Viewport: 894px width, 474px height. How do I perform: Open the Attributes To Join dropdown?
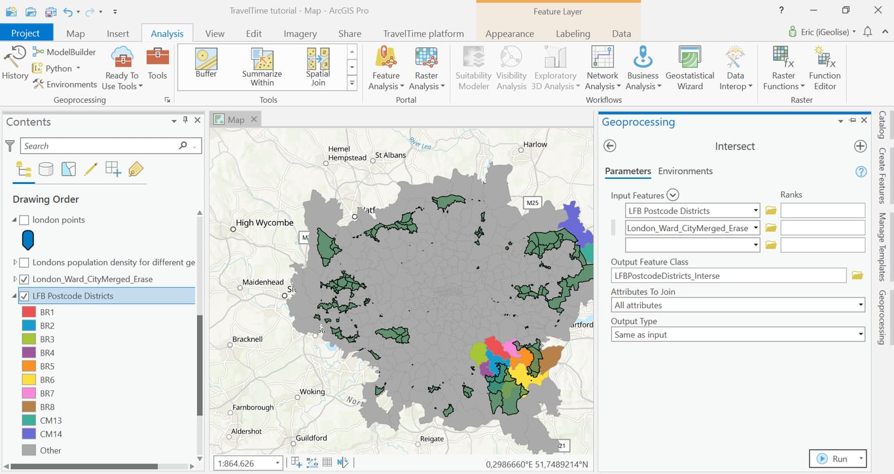[738, 305]
